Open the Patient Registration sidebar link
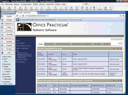Image resolution: width=128 pixels, height=95 pixels. coord(22,48)
